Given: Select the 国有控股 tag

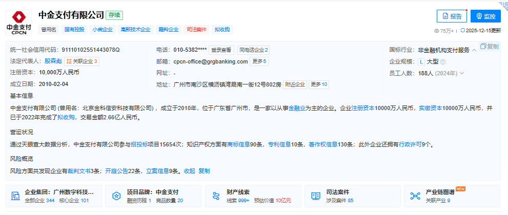Looking at the screenshot, I should [x=74, y=30].
